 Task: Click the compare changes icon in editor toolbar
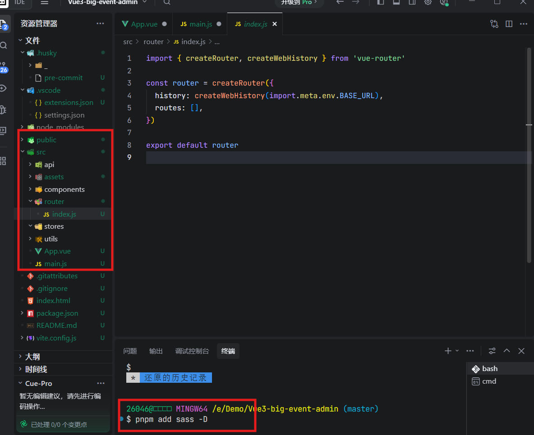click(494, 24)
